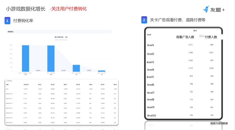235x130 pixels.
Task: Click paying users value 457 for level9
Action: tap(212, 107)
